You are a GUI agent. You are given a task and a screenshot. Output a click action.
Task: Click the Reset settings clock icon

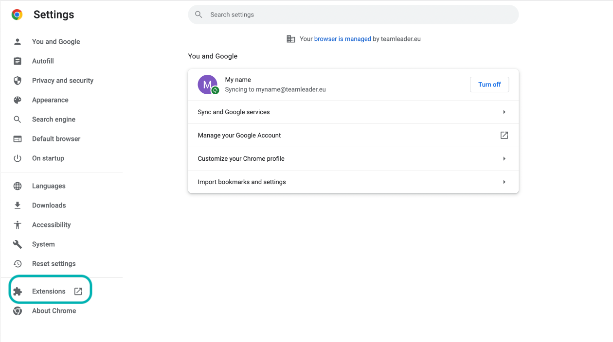18,264
